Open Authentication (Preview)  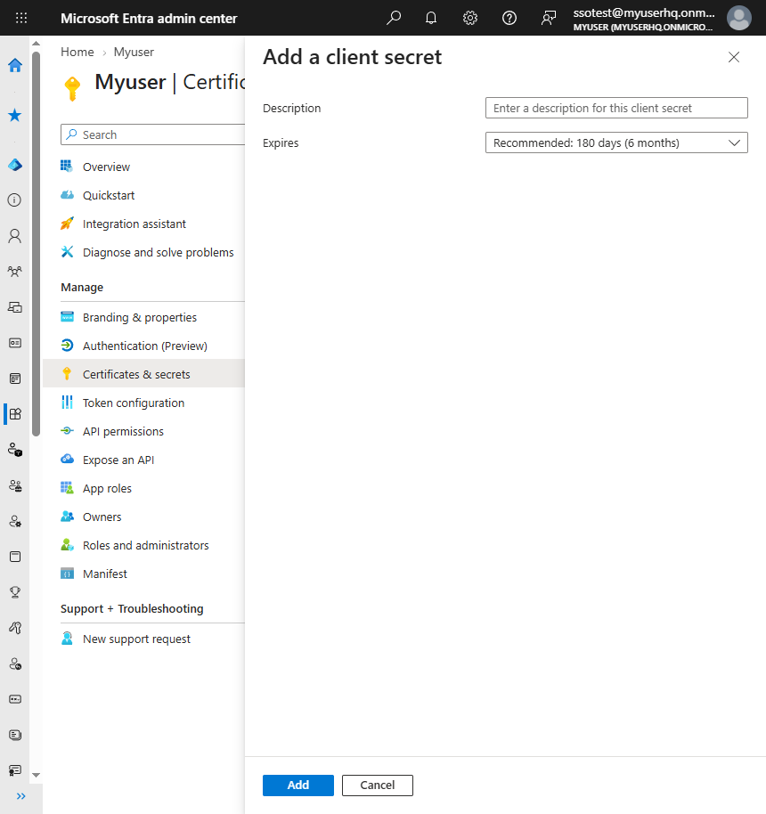[145, 346]
